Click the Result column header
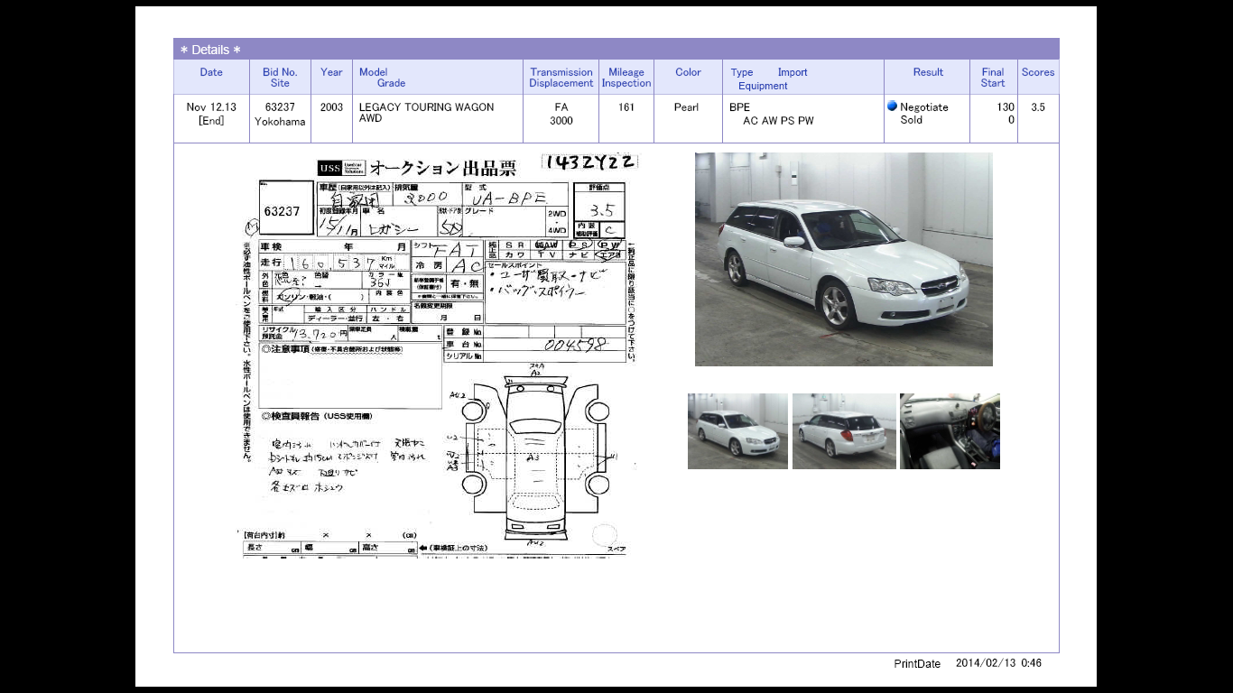The image size is (1233, 693). [927, 72]
